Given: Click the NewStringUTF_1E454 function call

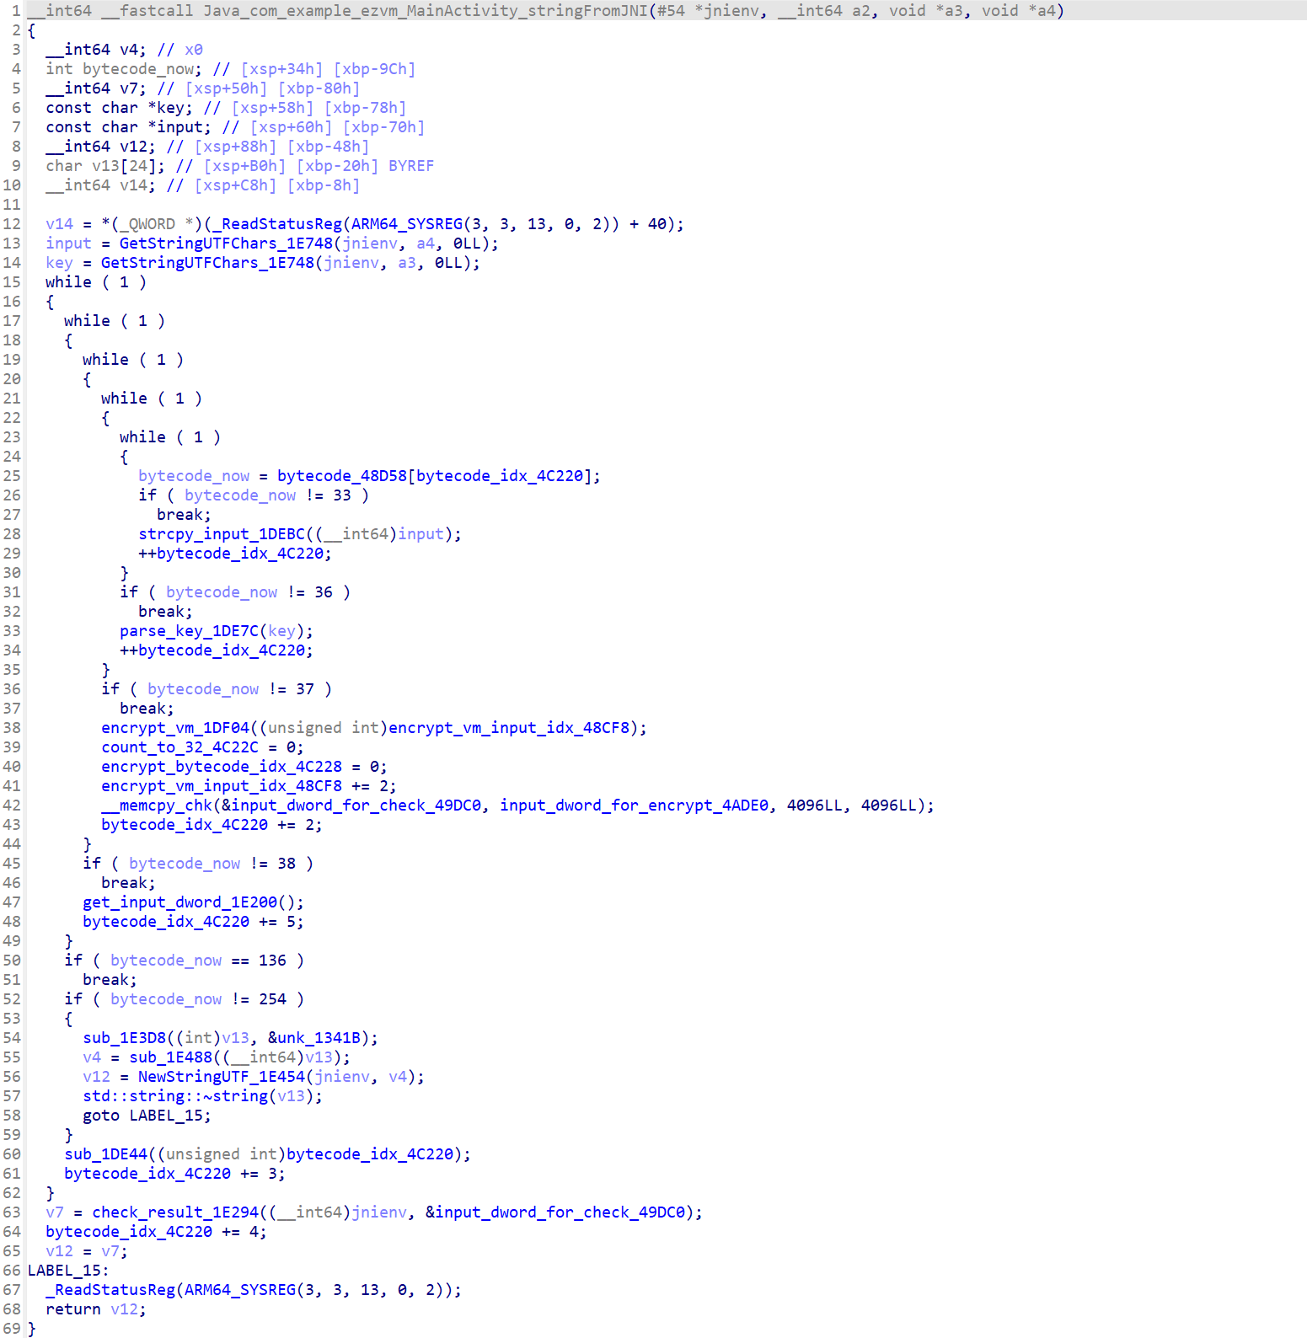Looking at the screenshot, I should pyautogui.click(x=221, y=1077).
